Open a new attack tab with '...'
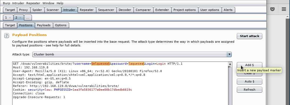290x105 pixels. [x=28, y=17]
